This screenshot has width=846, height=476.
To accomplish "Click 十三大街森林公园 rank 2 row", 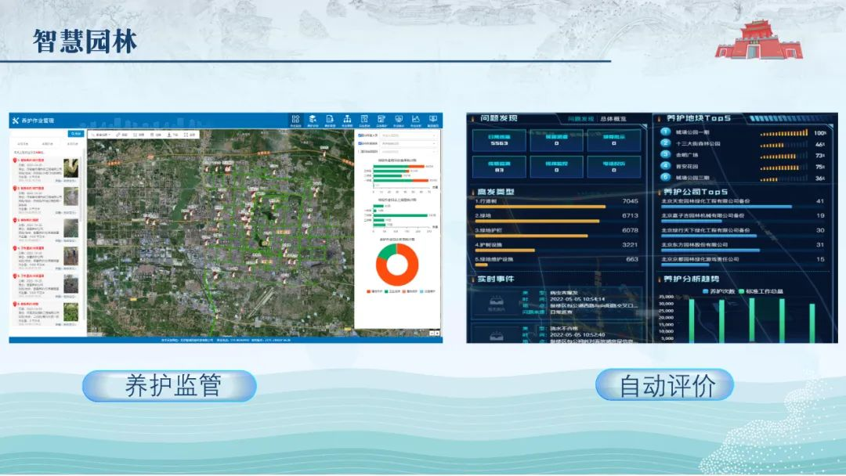I will pos(743,144).
